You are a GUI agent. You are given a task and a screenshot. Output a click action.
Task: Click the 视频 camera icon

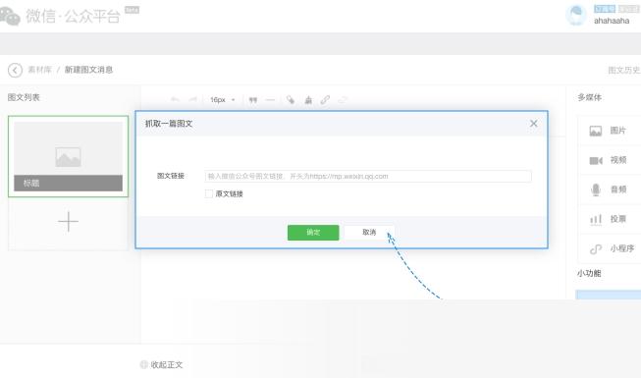[596, 160]
